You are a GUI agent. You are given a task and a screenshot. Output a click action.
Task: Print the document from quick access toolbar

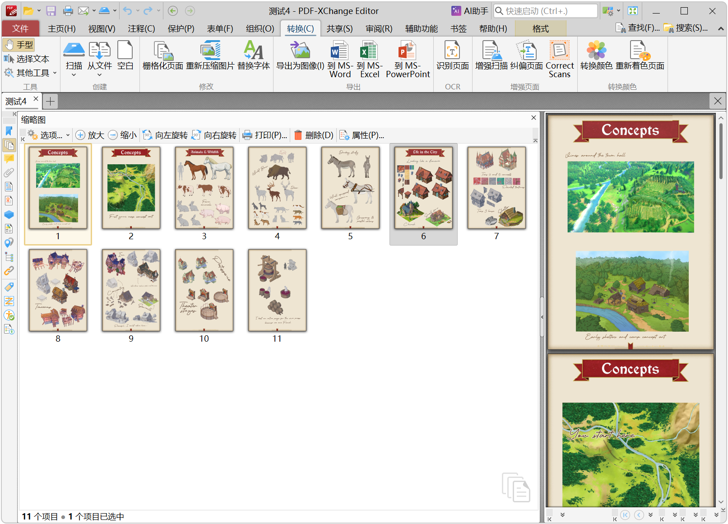pyautogui.click(x=68, y=11)
